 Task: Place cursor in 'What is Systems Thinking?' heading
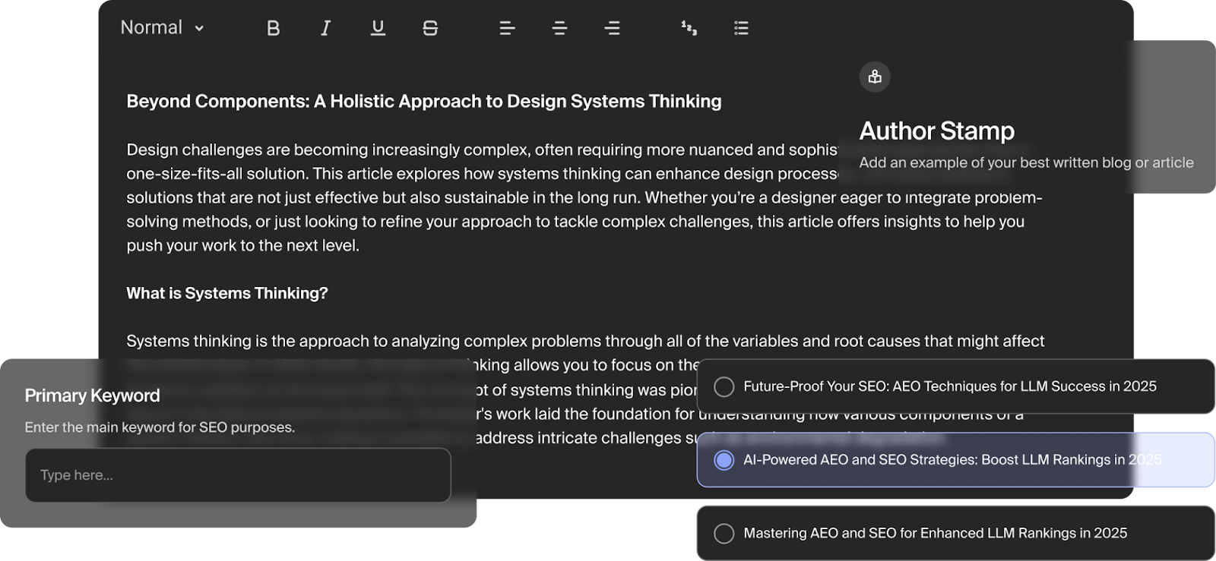pyautogui.click(x=226, y=293)
